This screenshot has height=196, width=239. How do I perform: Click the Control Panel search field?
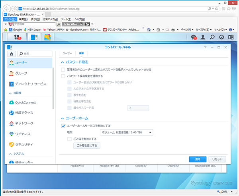[x=35, y=54]
